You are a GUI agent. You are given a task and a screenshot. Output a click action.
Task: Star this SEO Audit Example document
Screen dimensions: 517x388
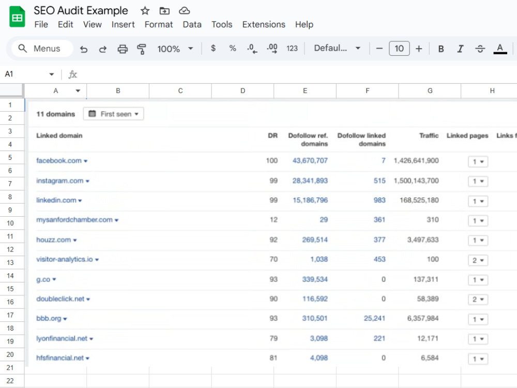click(x=145, y=11)
